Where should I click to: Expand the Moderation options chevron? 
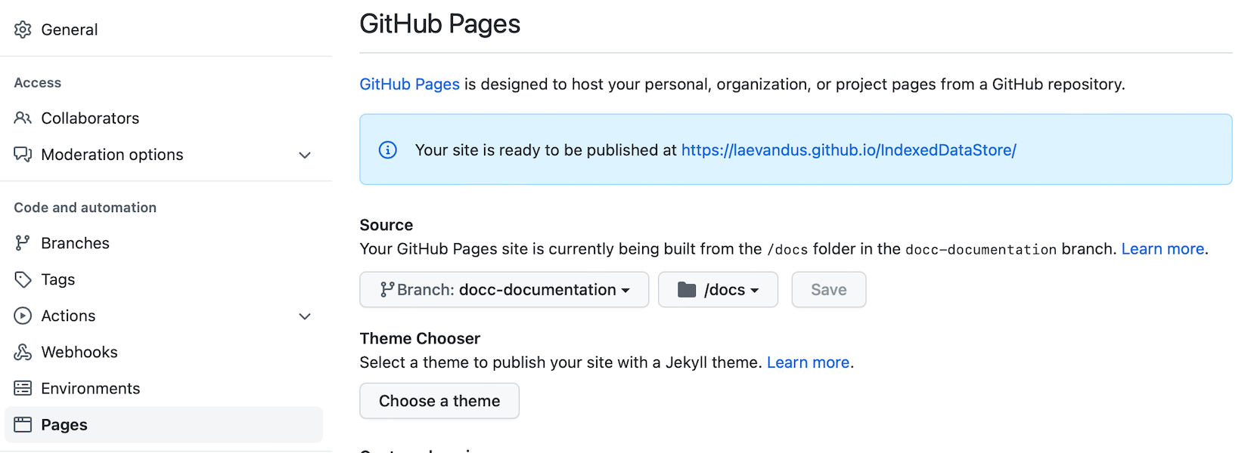click(x=305, y=155)
